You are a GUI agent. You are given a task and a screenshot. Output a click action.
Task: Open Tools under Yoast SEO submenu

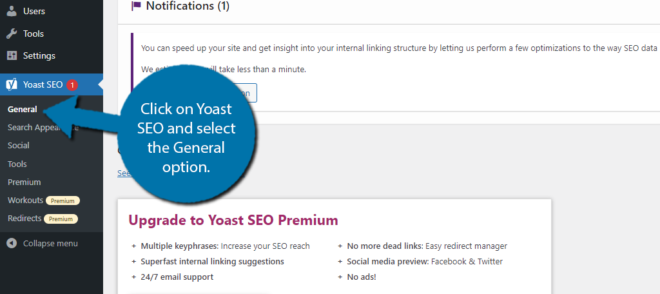(x=17, y=164)
